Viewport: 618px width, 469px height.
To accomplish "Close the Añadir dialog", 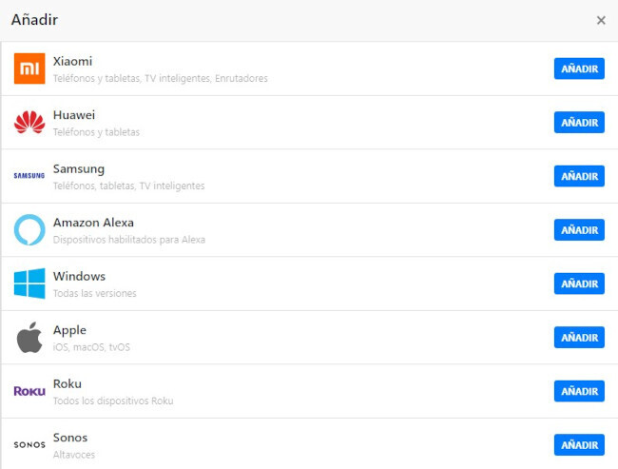I will (601, 20).
